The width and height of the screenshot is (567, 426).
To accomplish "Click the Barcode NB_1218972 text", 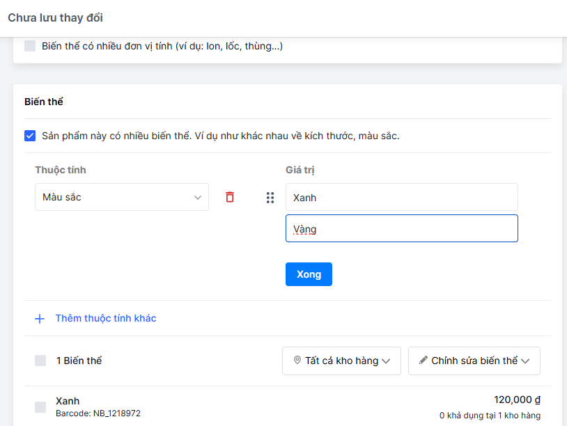I will coord(98,413).
